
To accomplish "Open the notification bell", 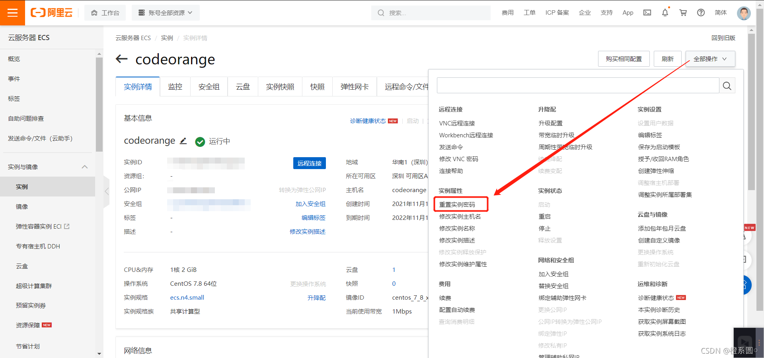I will [665, 13].
